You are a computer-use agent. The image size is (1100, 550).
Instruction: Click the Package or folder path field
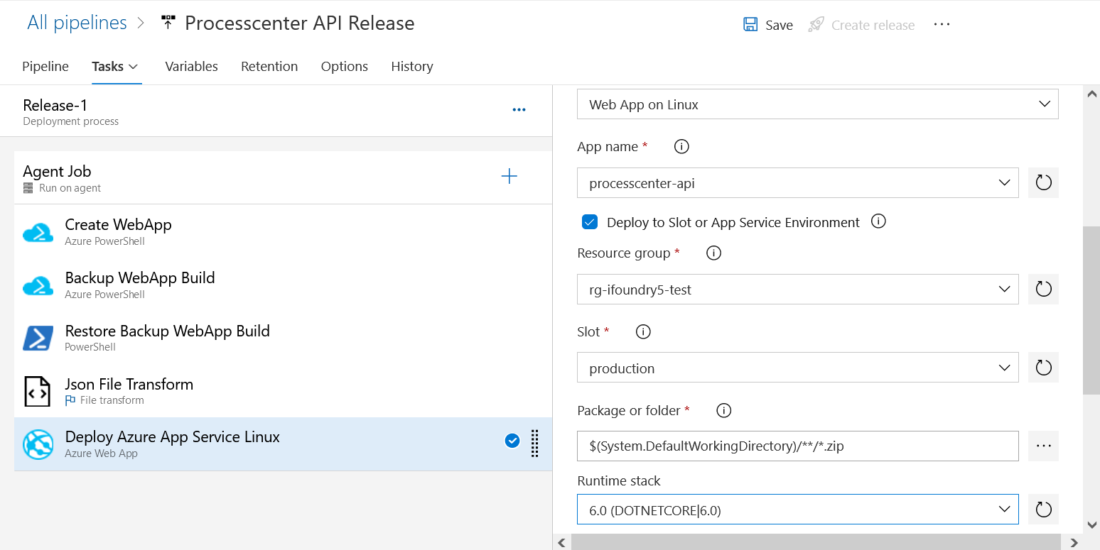coord(797,446)
